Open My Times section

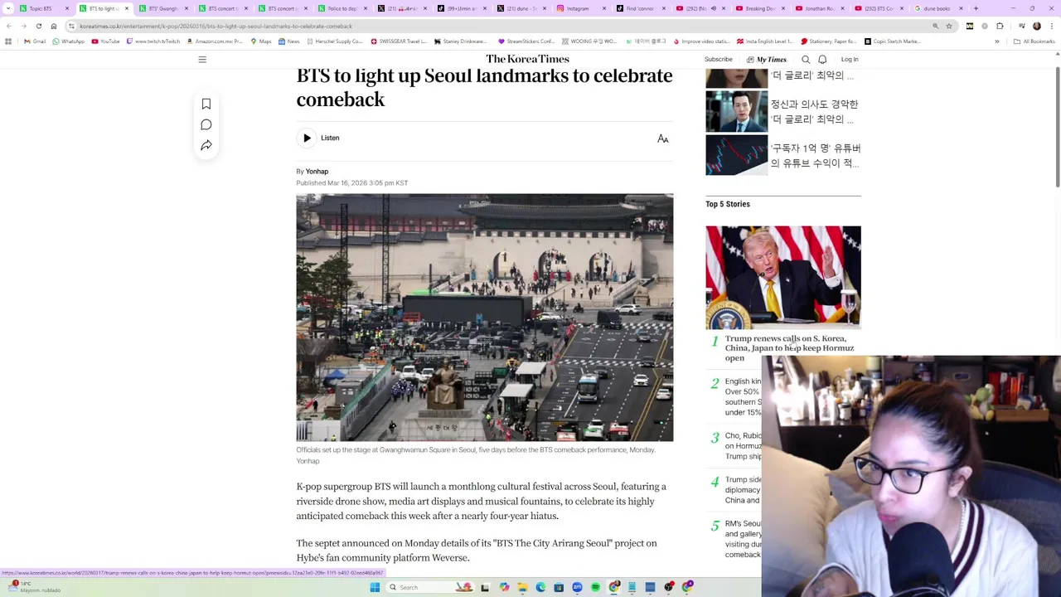point(767,60)
